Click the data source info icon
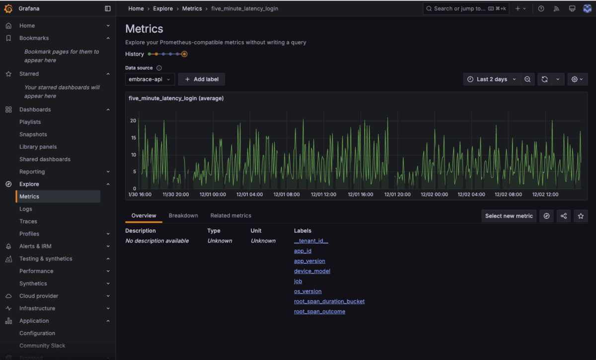The height and width of the screenshot is (360, 596). coord(159,68)
